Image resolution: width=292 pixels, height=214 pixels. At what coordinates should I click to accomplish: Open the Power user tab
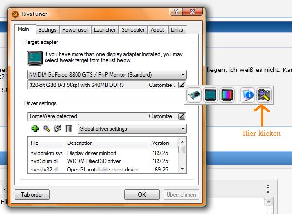[x=75, y=30]
